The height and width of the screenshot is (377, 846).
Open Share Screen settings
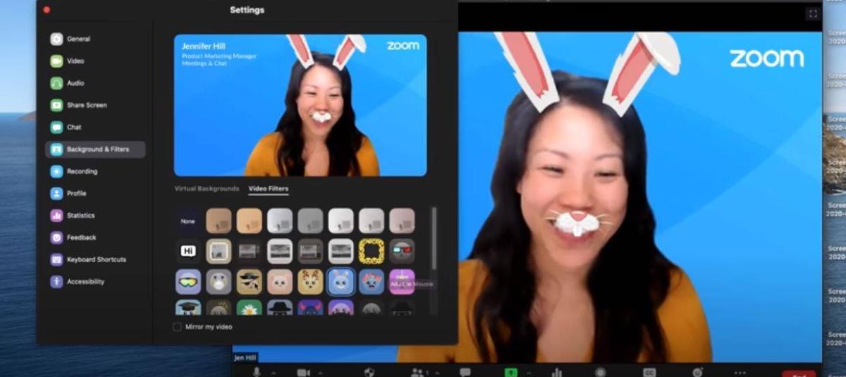[x=86, y=105]
